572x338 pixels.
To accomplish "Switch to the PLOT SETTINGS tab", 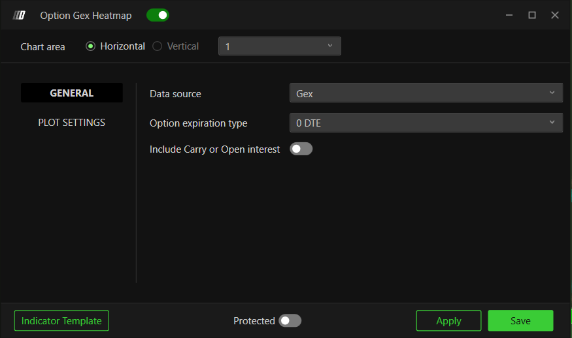I will click(72, 123).
